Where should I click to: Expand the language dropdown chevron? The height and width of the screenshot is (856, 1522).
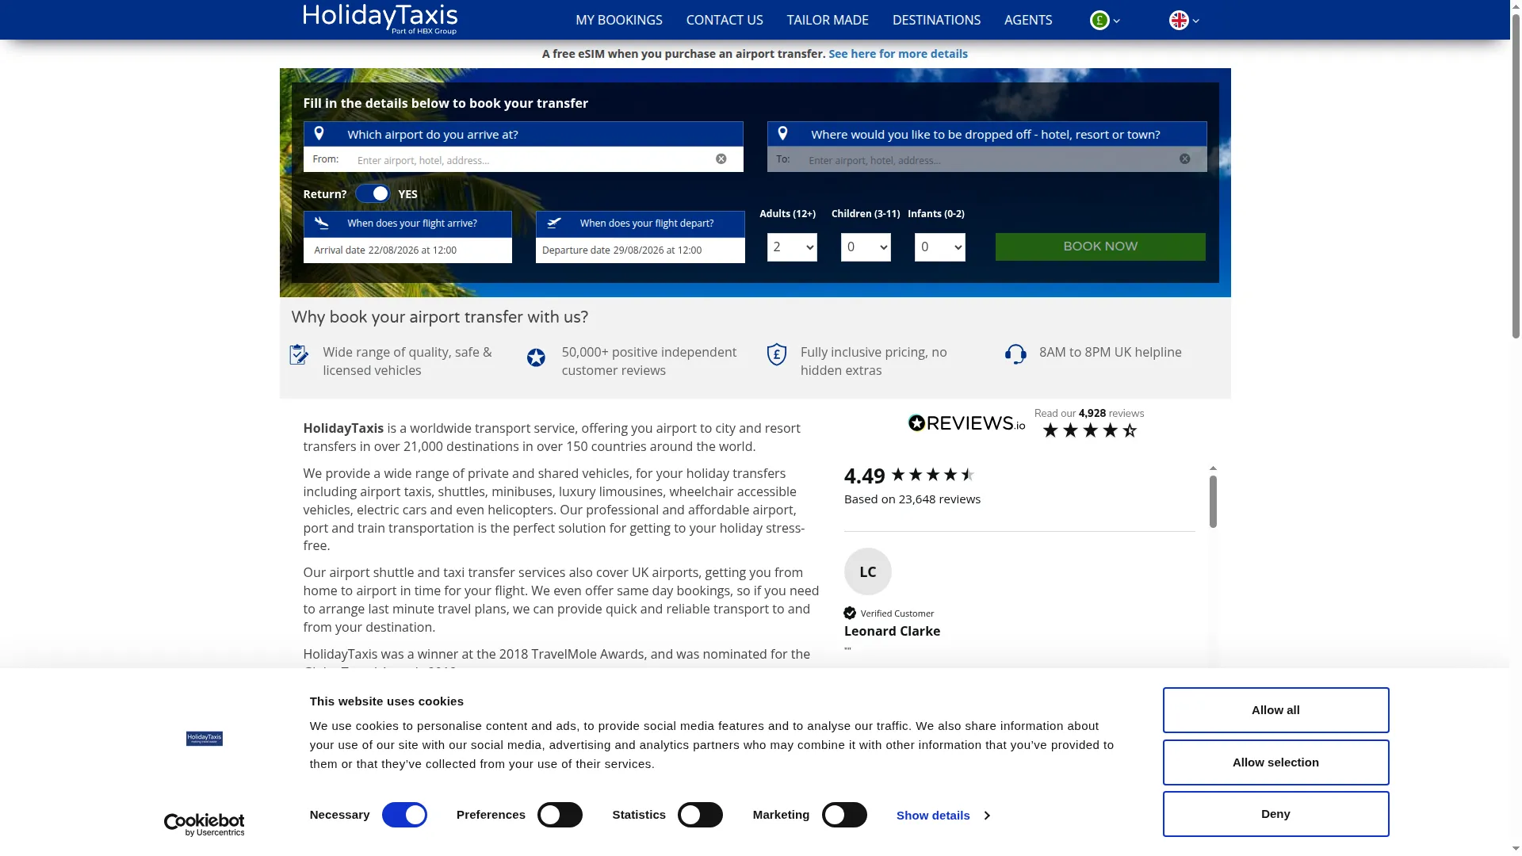tap(1196, 21)
